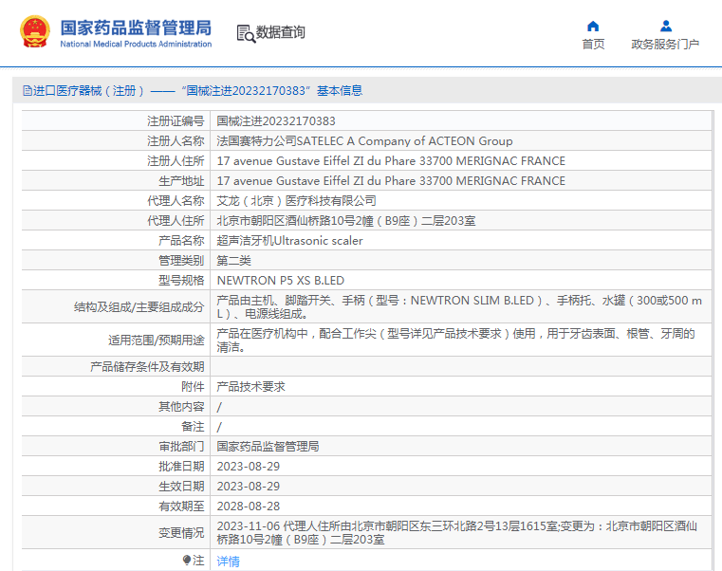Click the 首页 home icon
Screen dimensions: 722x571
coord(593,26)
